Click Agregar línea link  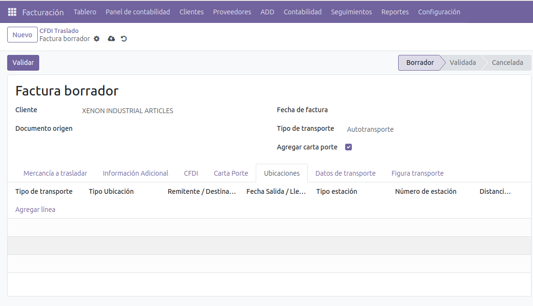(x=35, y=210)
